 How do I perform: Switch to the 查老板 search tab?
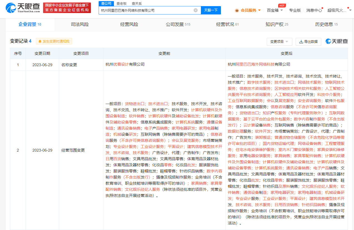click(x=121, y=3)
